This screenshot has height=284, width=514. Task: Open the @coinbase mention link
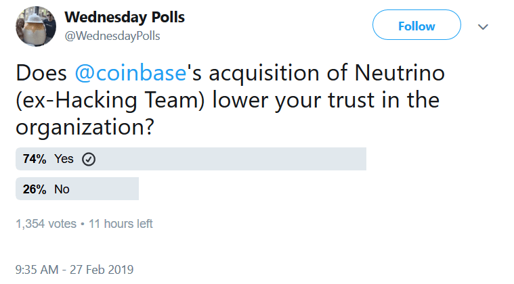click(x=131, y=72)
